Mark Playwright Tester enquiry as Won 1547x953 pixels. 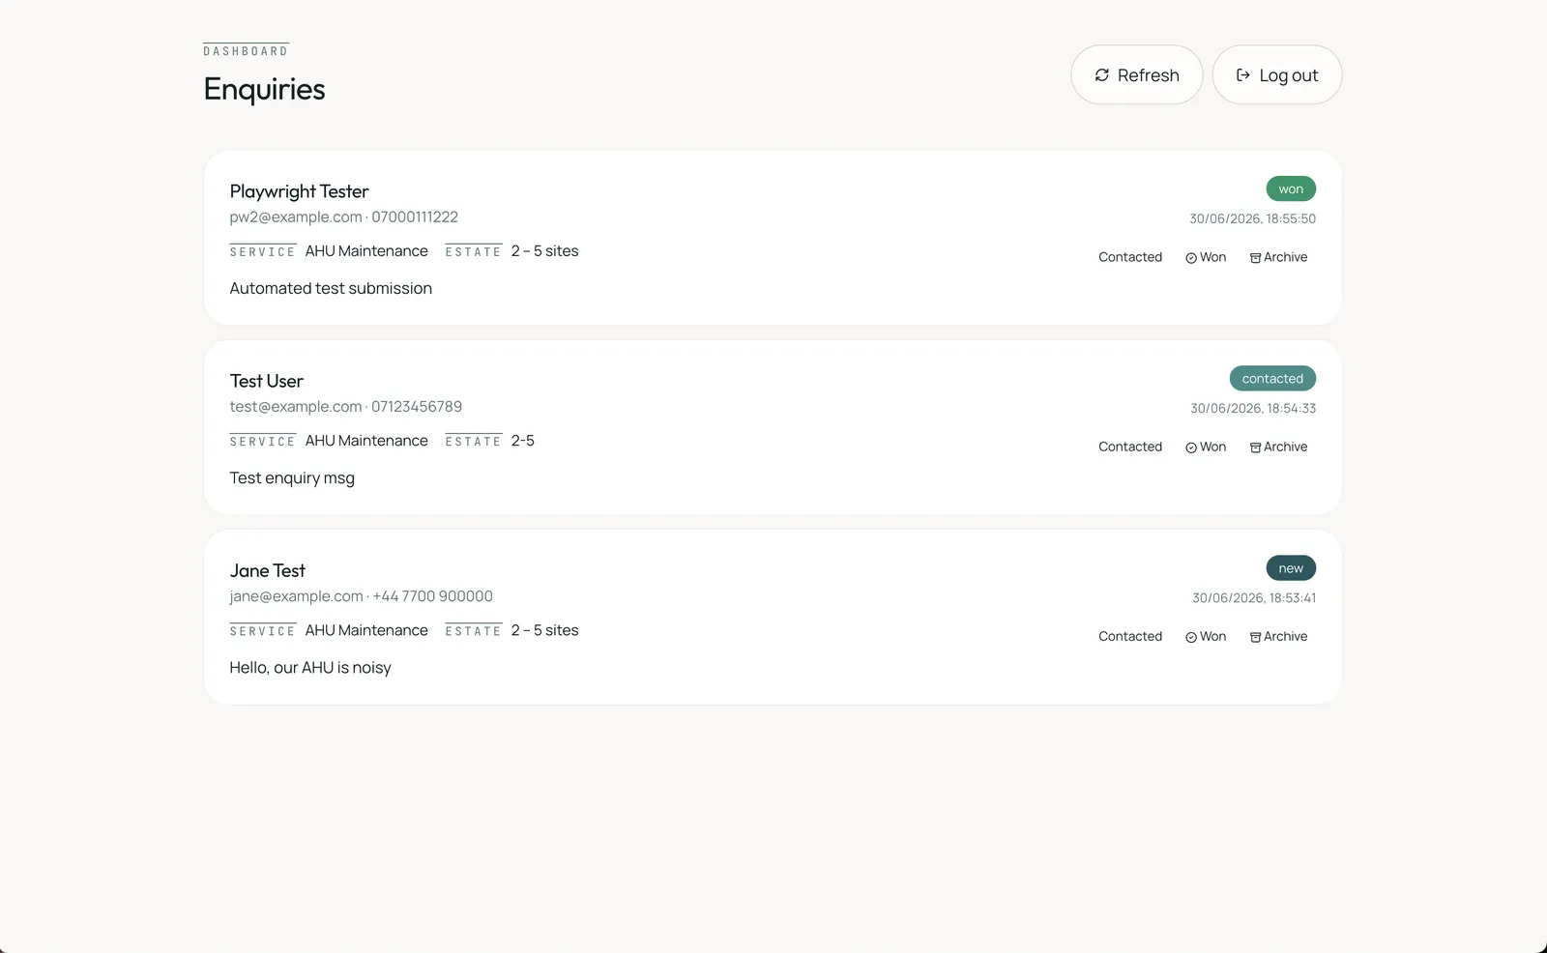coord(1206,257)
